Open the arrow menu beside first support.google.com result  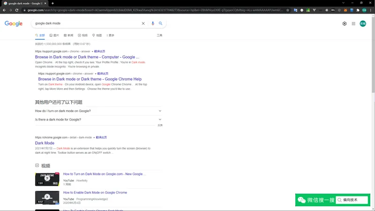(x=92, y=52)
